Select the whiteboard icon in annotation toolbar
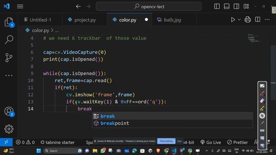Viewport: 276px width, 155px height. (262, 86)
